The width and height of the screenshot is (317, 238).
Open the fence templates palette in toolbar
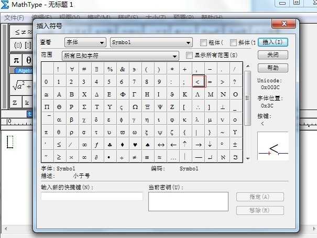point(22,45)
